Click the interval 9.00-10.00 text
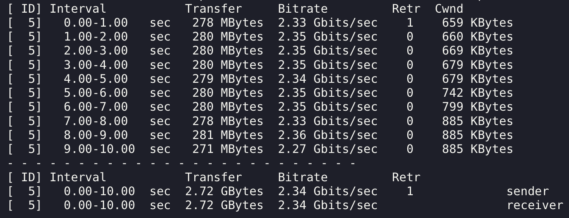Viewport: 569px width, 218px height. pyautogui.click(x=99, y=149)
